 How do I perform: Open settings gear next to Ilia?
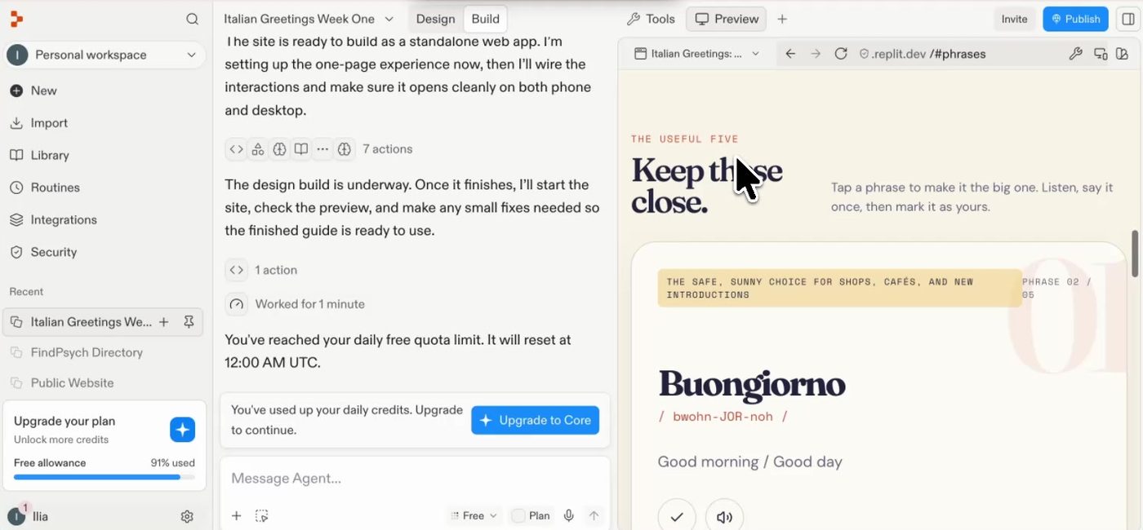click(187, 516)
